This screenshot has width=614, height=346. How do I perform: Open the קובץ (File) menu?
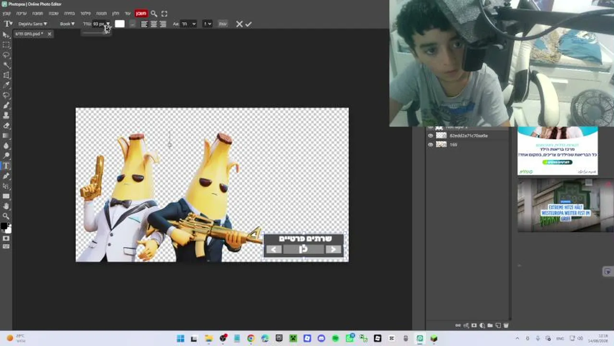(x=6, y=13)
